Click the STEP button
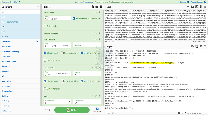Screen dimensions: 208x117 [48, 110]
